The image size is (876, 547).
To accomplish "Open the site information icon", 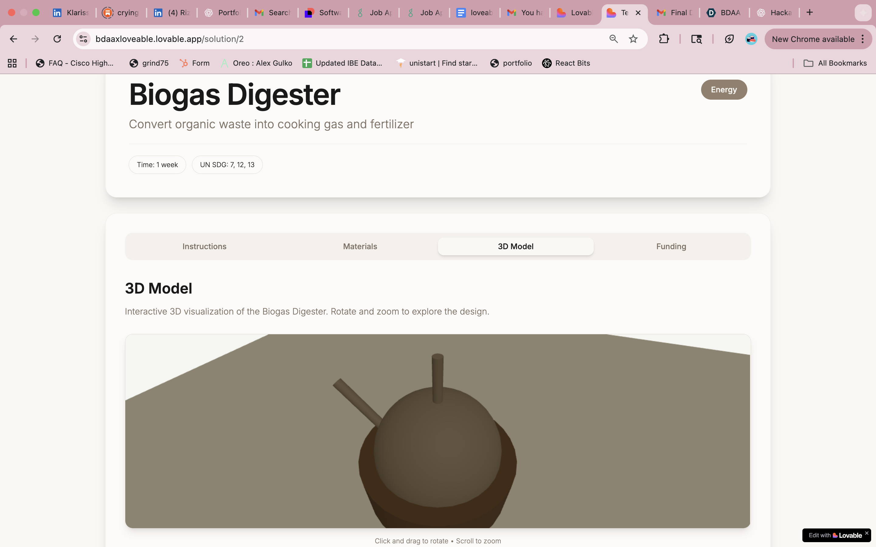I will pyautogui.click(x=84, y=39).
